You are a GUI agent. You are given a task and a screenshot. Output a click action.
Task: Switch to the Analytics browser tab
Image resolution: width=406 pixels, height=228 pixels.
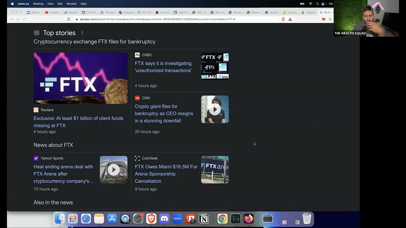(126, 12)
